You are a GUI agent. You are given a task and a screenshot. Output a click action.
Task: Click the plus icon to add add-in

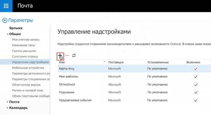click(60, 55)
